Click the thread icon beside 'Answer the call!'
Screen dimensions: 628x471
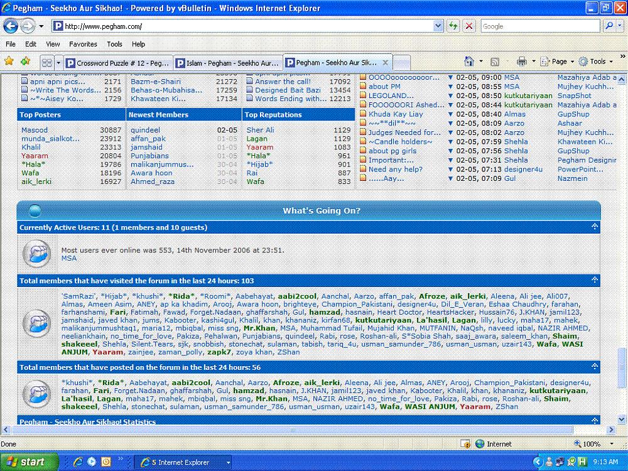point(249,81)
